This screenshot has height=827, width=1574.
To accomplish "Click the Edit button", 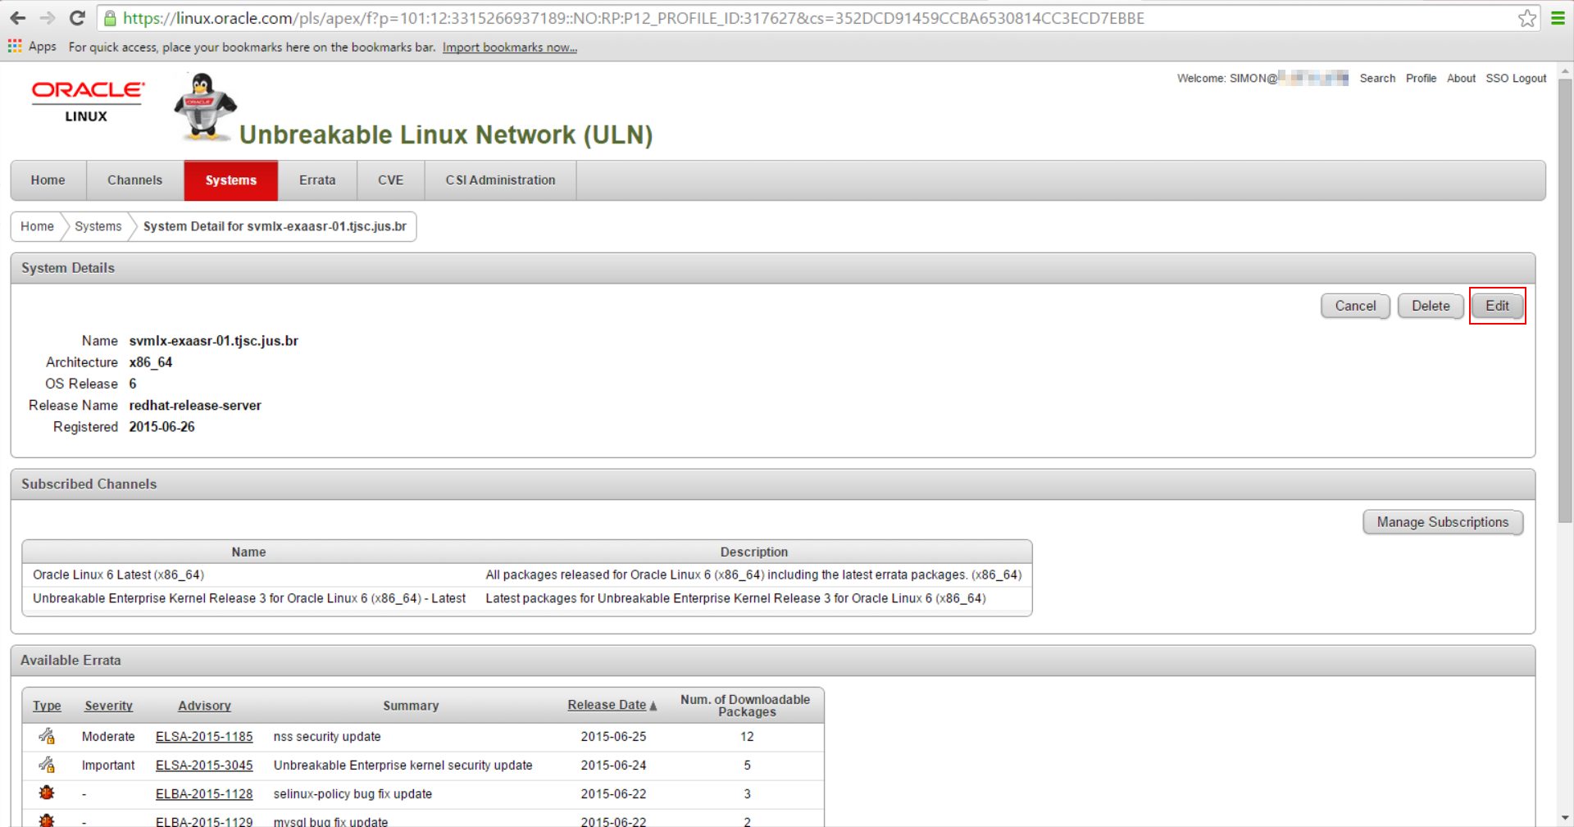I will [1497, 306].
